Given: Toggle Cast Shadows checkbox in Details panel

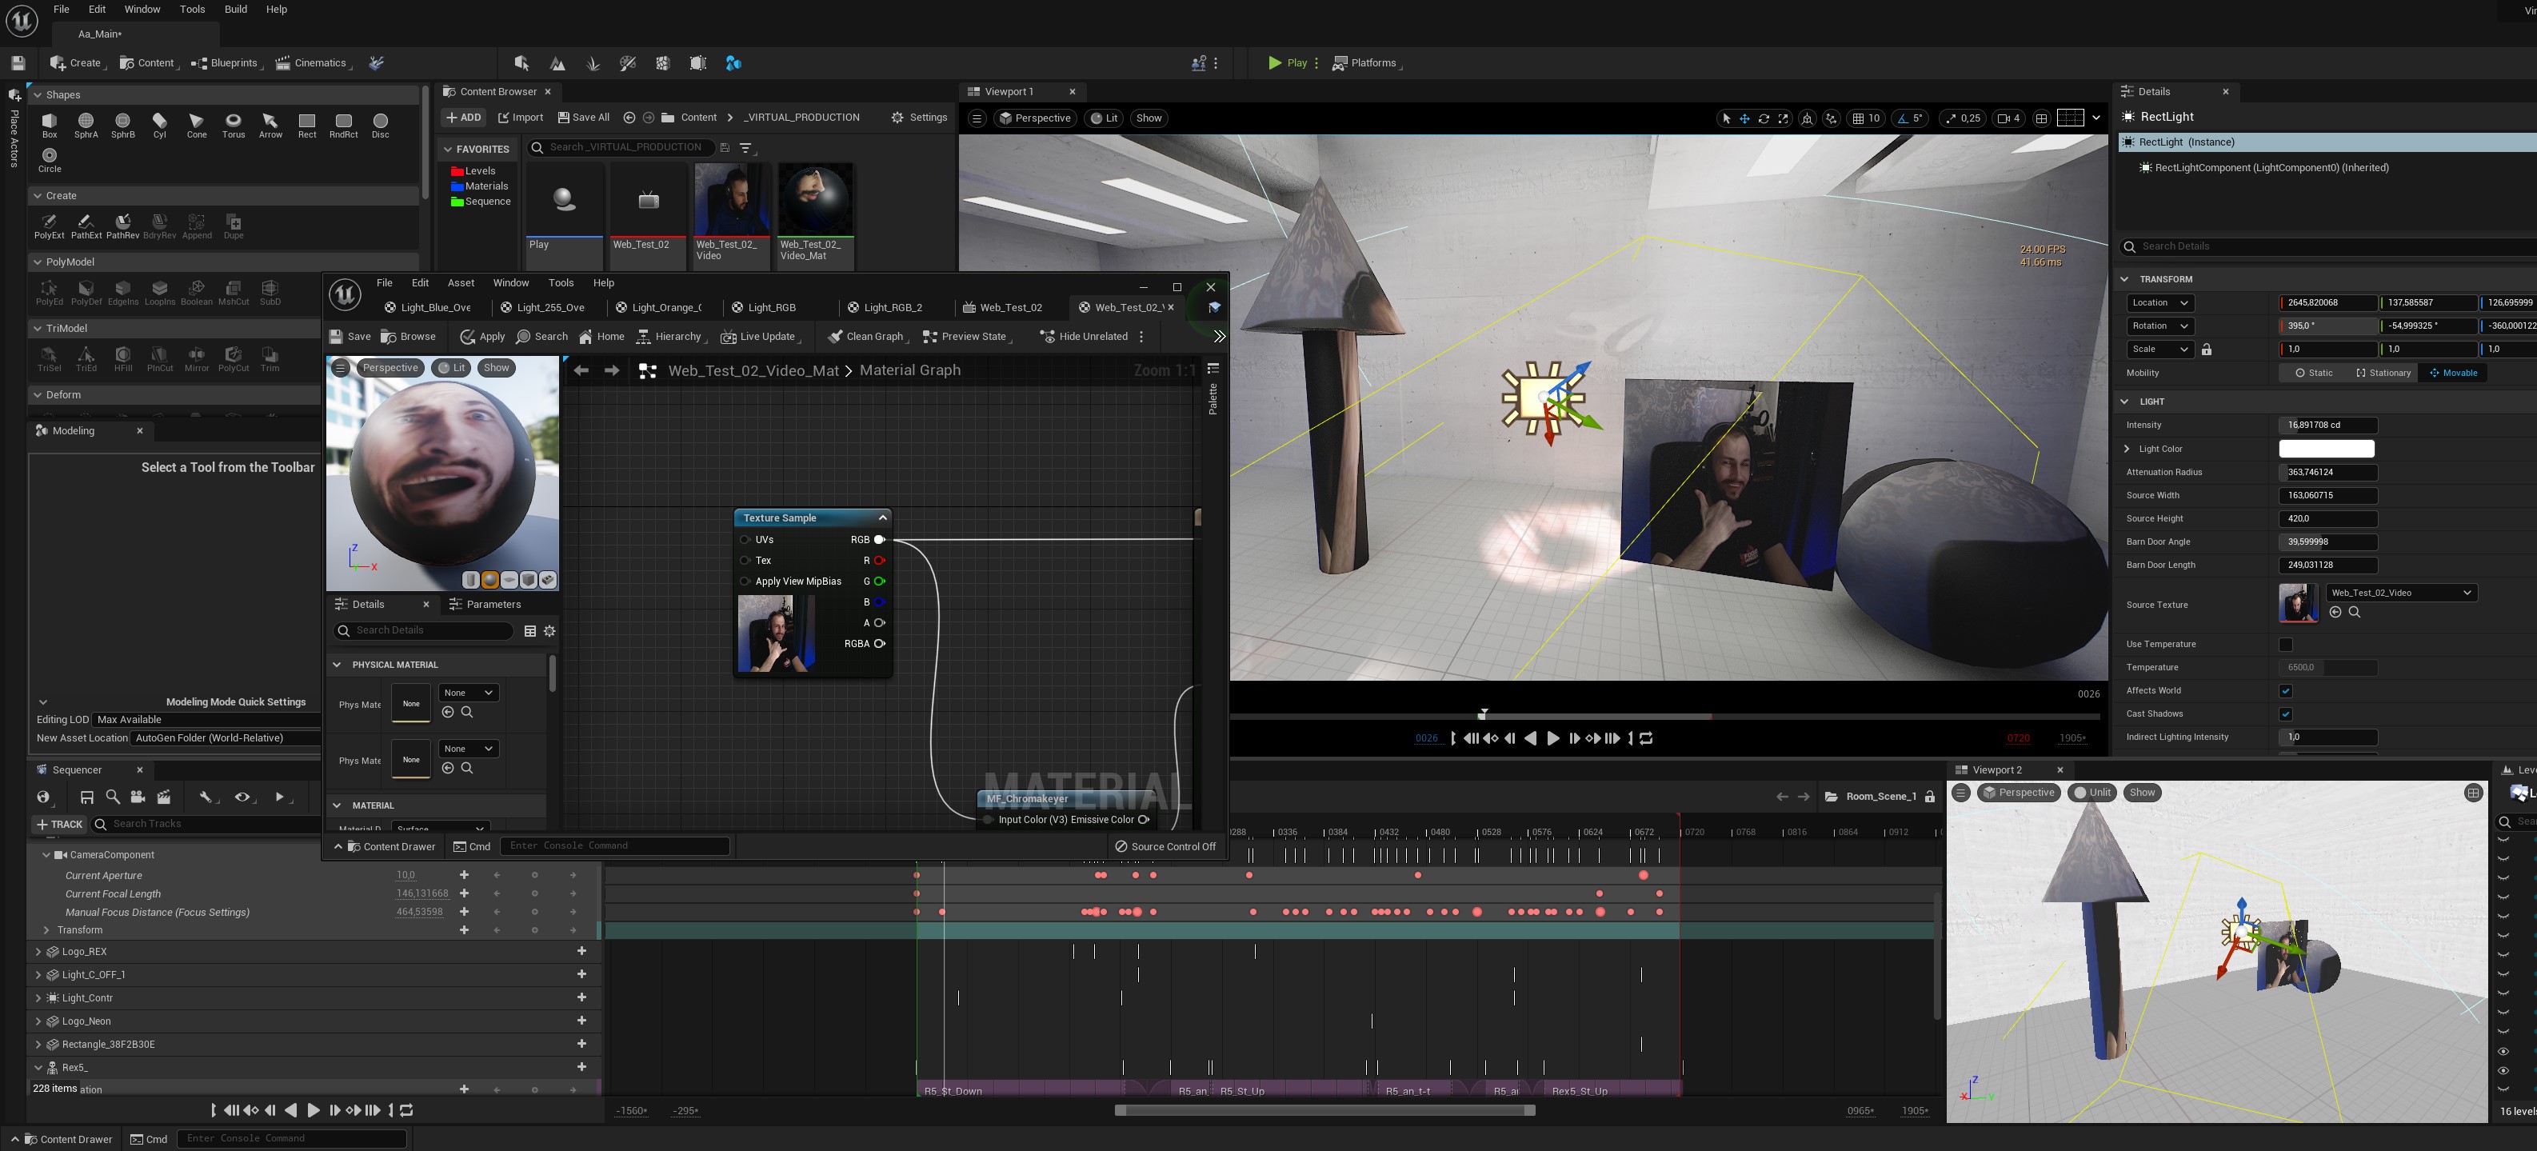Looking at the screenshot, I should [2284, 714].
